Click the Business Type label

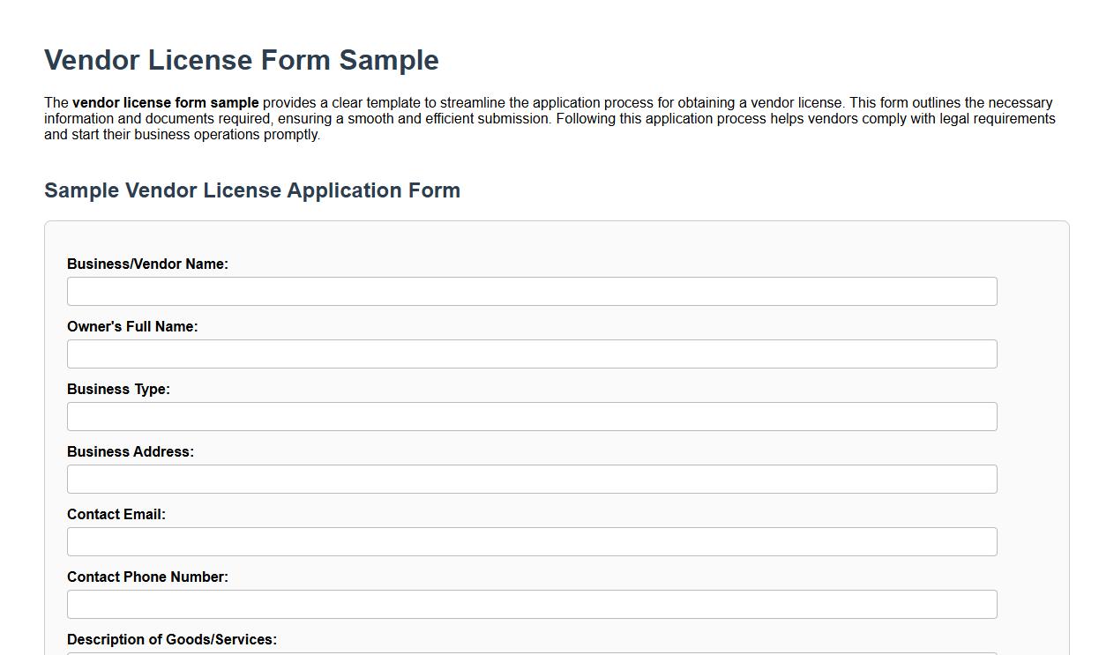pyautogui.click(x=118, y=389)
